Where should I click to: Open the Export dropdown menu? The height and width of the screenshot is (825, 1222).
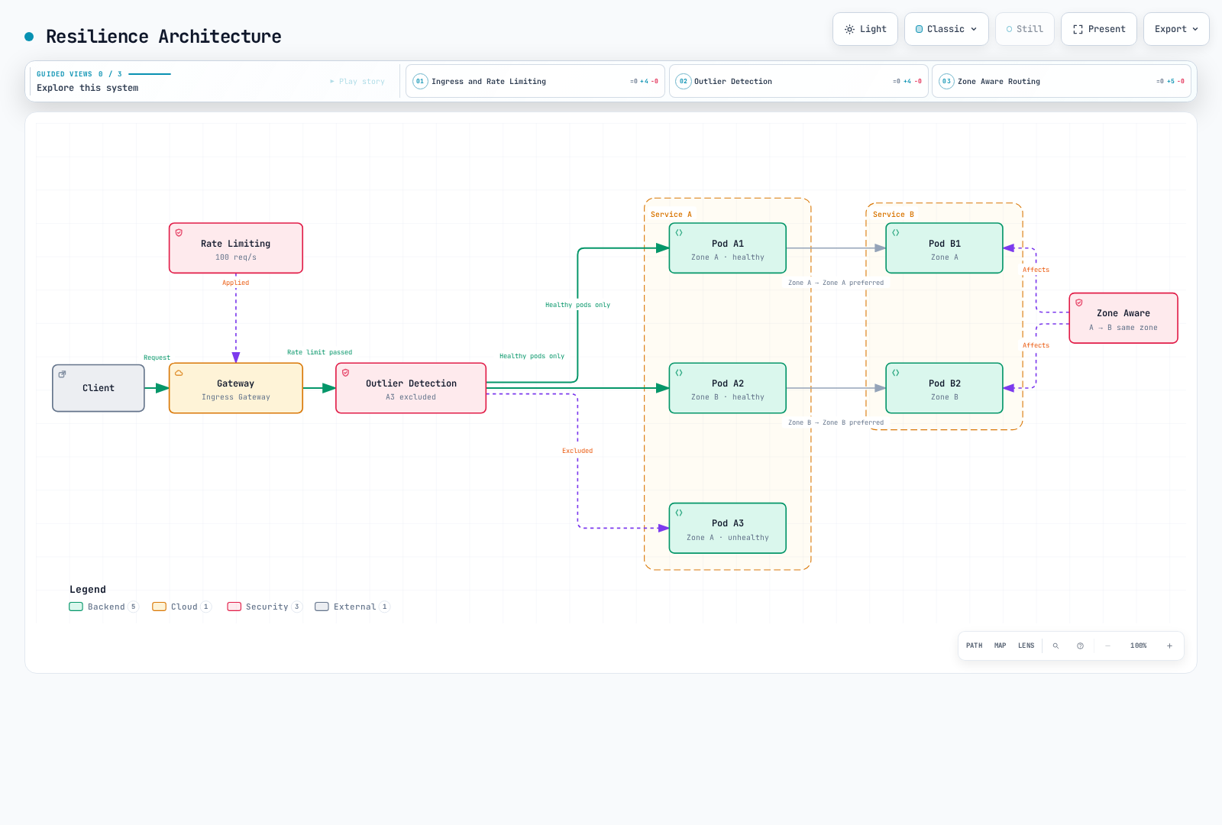(1176, 29)
